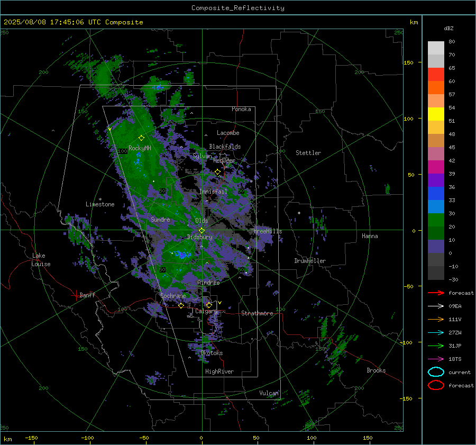Click the 18TS legend label
Image resolution: width=476 pixels, height=445 pixels.
click(455, 359)
